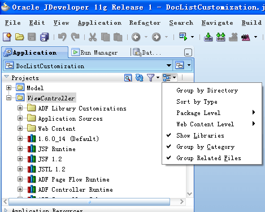265x212 pixels.
Task: Open the Search menu
Action: (x=181, y=23)
